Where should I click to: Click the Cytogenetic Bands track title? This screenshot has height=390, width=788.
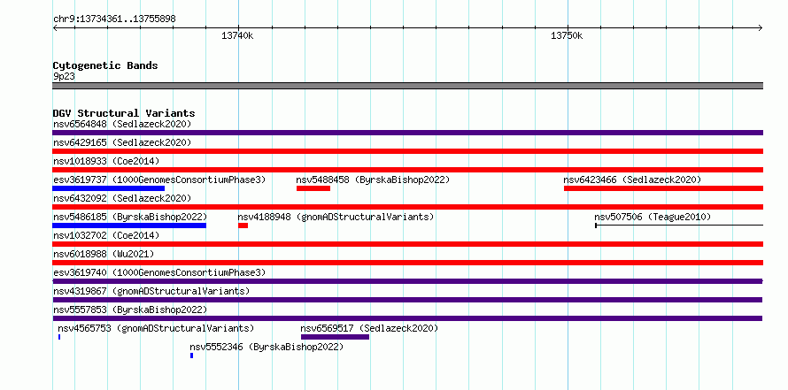point(105,65)
